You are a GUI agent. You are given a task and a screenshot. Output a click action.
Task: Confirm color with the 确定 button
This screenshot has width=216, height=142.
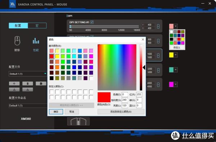tap(56, 111)
